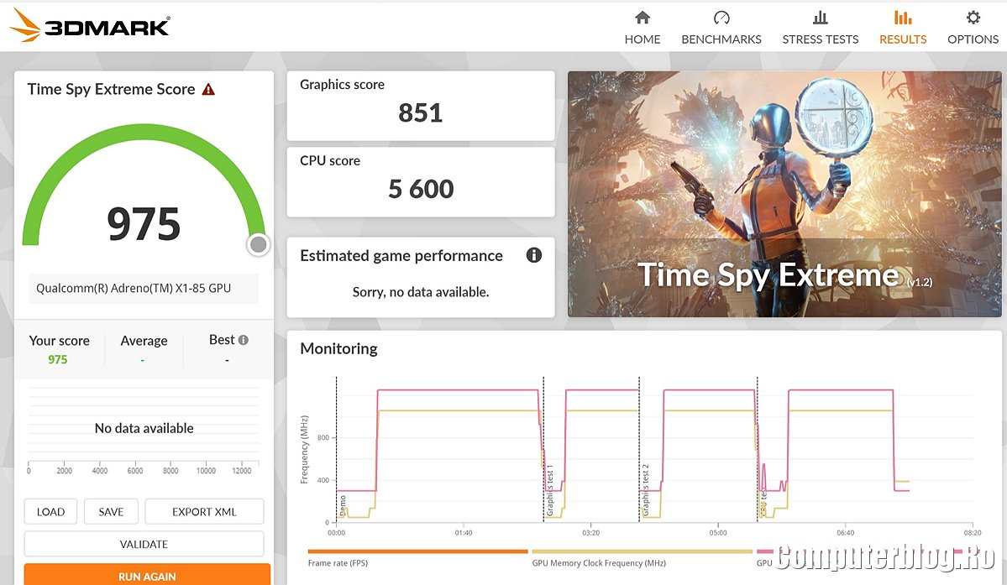Image resolution: width=1007 pixels, height=585 pixels.
Task: Click the gray knob on the score gauge
Action: coord(259,244)
